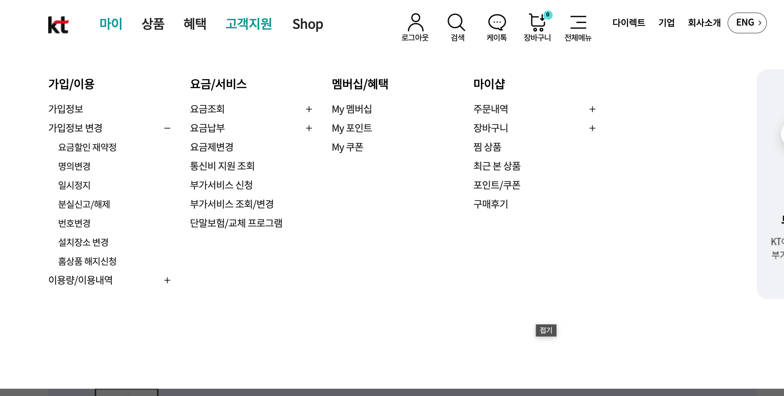Open My 멤버십 link
Viewport: 784px width, 396px height.
(x=352, y=109)
